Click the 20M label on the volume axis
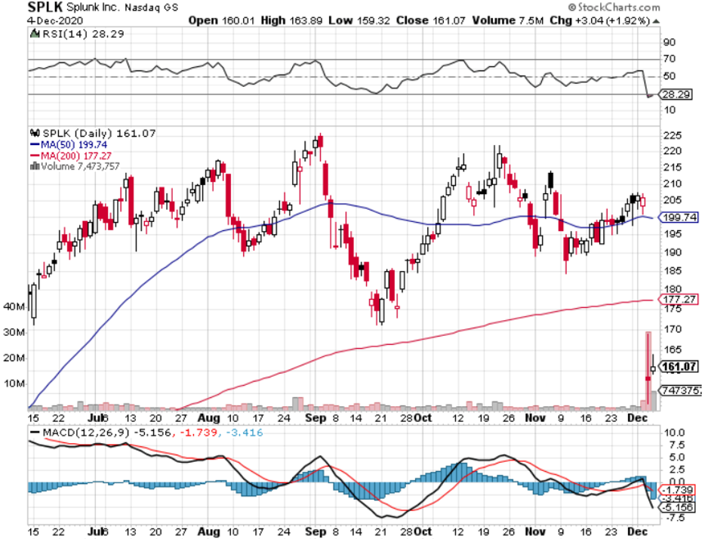 point(14,359)
